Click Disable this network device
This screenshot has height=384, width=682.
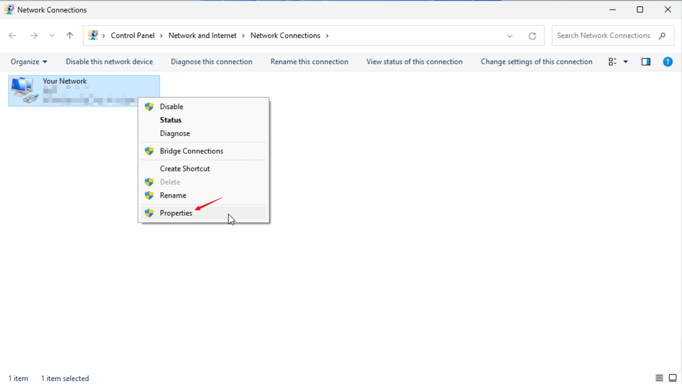[109, 62]
